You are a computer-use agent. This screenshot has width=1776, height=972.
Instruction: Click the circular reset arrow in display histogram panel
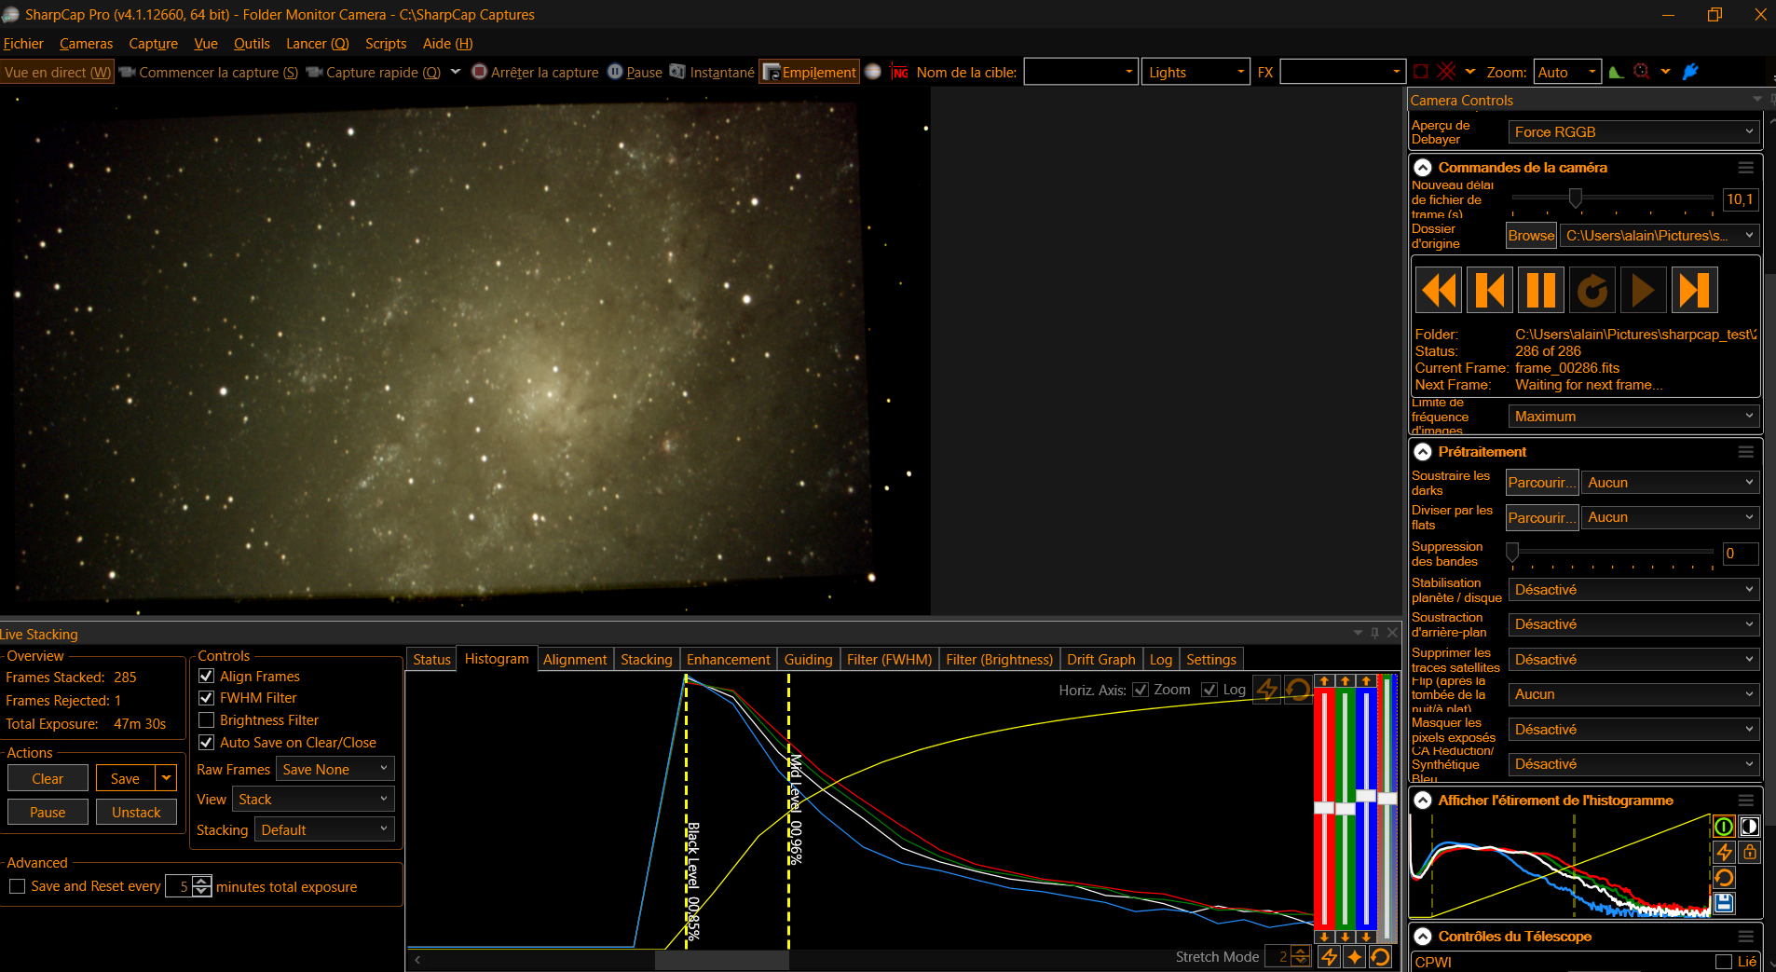1724,877
